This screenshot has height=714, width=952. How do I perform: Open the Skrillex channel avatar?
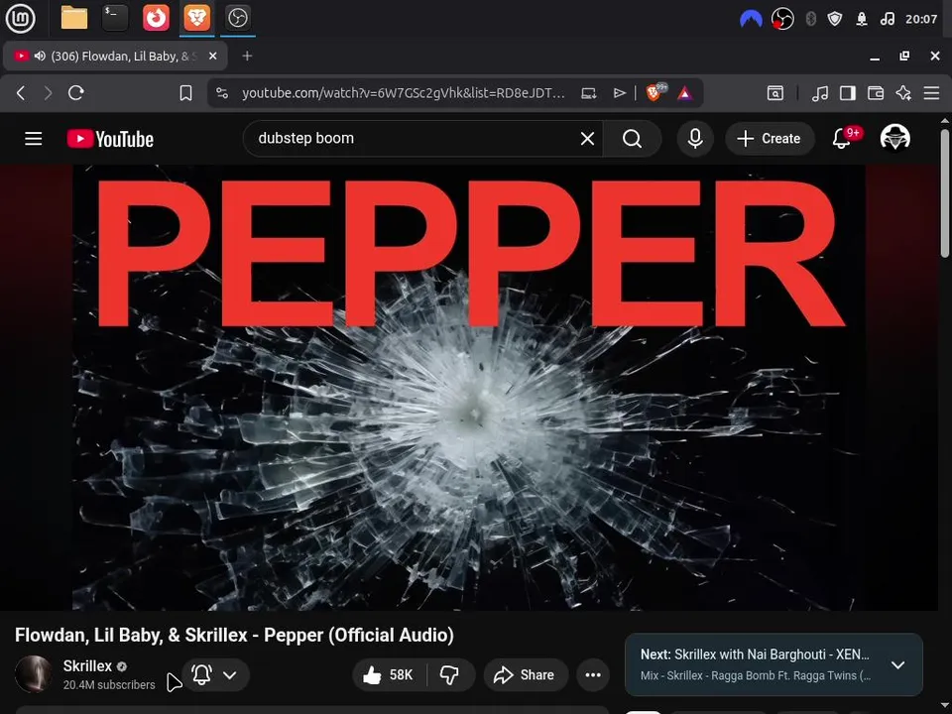coord(33,674)
